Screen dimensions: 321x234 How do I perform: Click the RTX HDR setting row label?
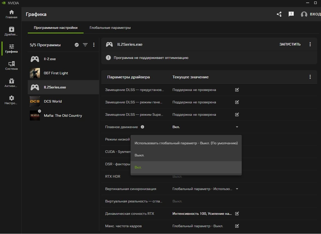click(x=113, y=176)
